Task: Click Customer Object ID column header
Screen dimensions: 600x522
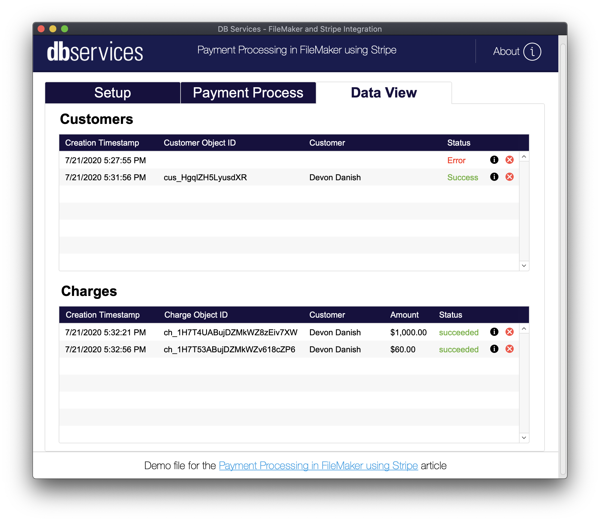Action: [200, 143]
